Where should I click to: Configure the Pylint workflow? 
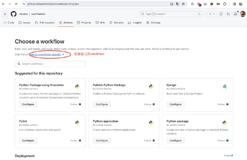pos(28,141)
